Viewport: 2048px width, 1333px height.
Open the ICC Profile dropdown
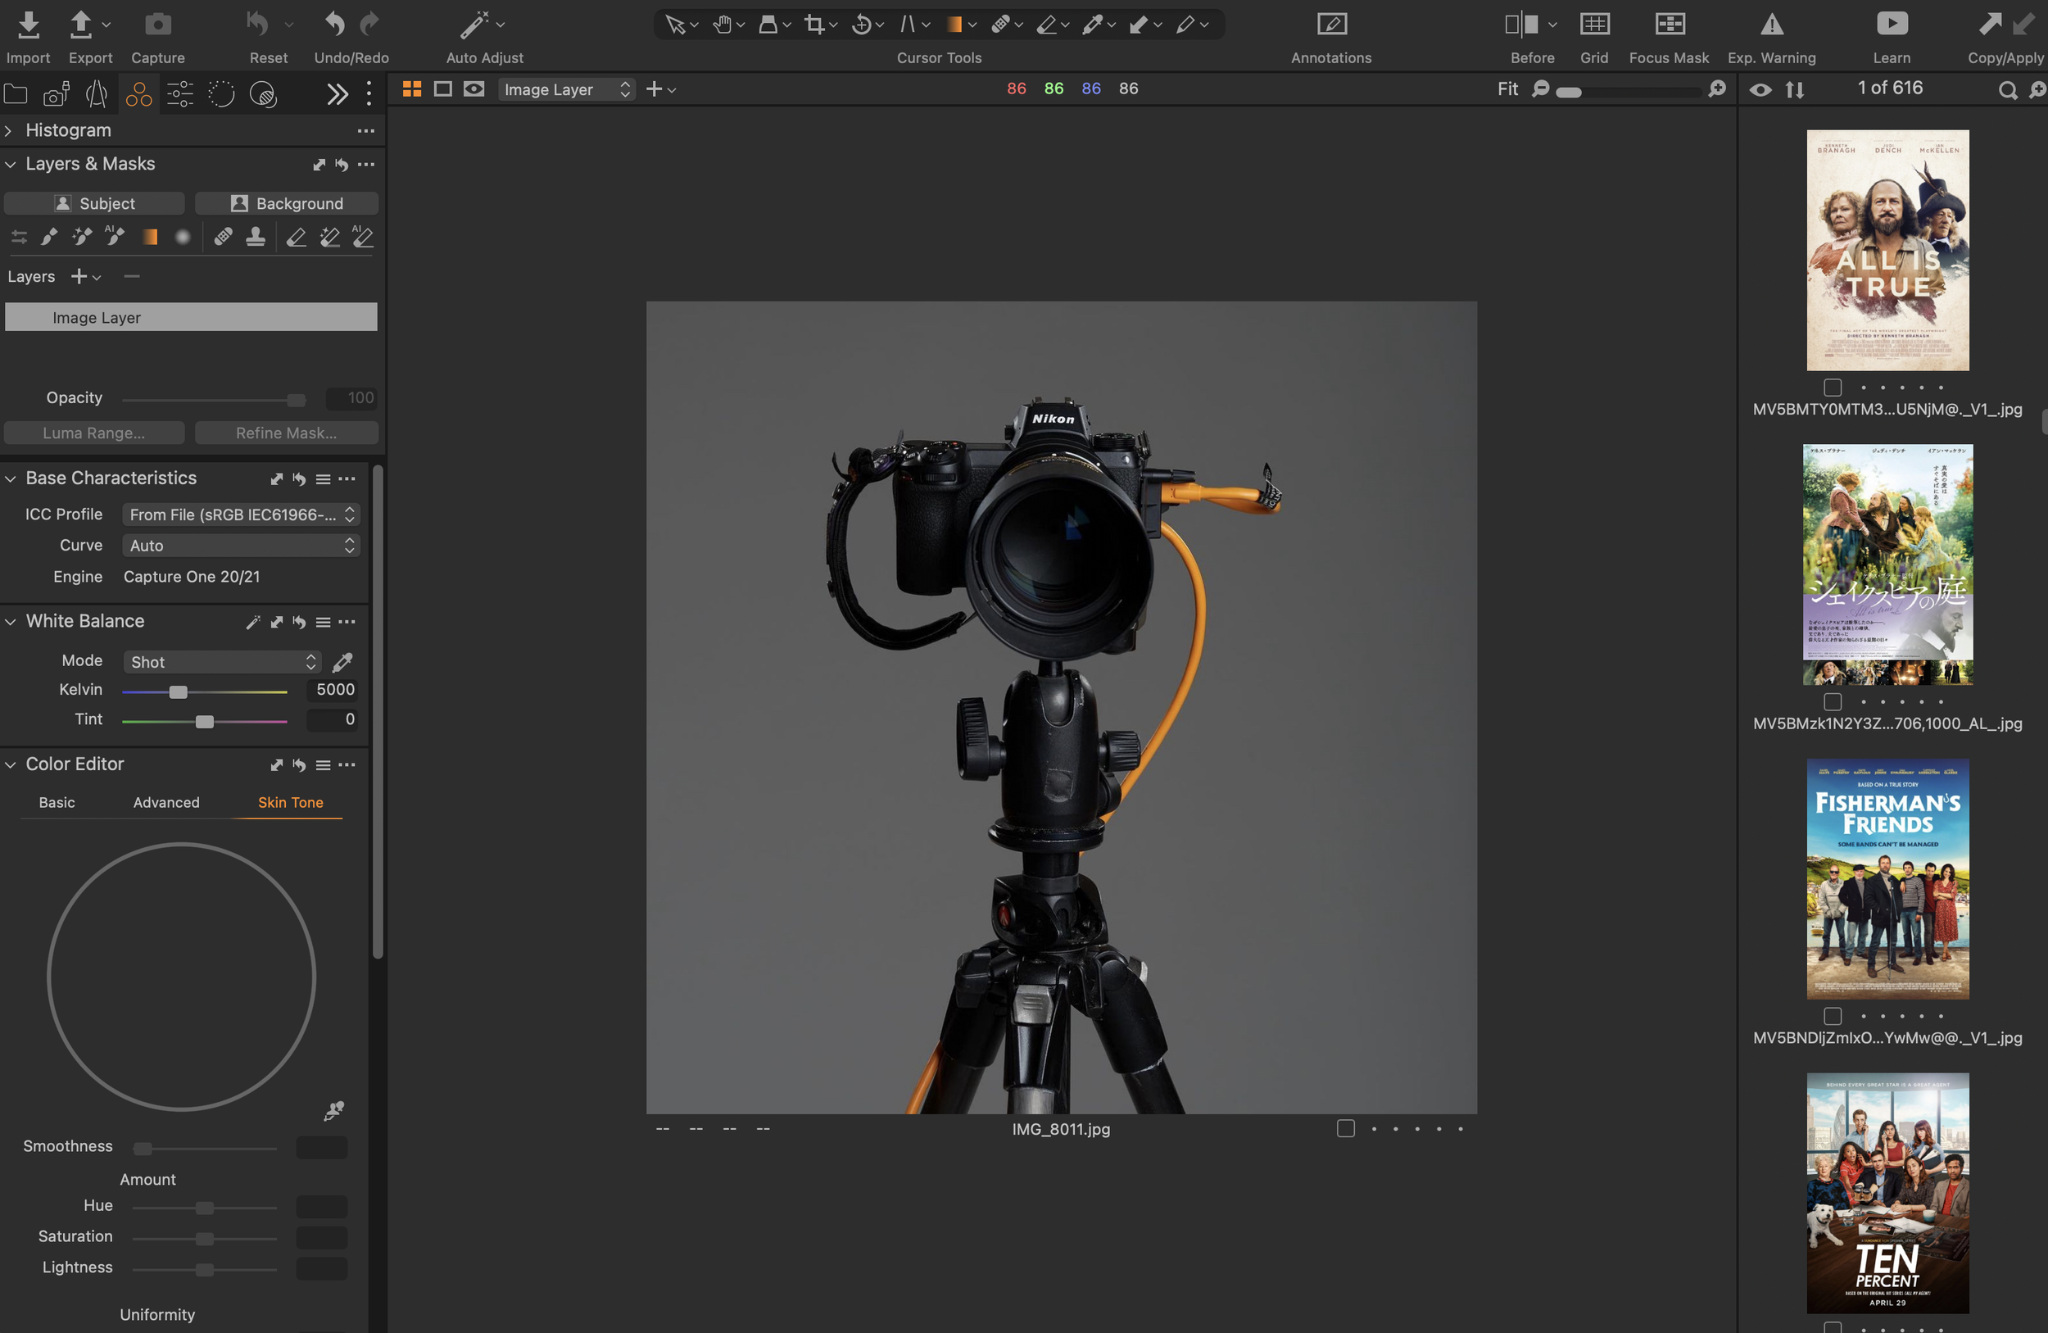tap(240, 515)
